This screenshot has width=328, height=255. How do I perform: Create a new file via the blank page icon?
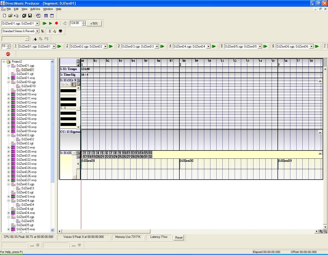coord(4,16)
